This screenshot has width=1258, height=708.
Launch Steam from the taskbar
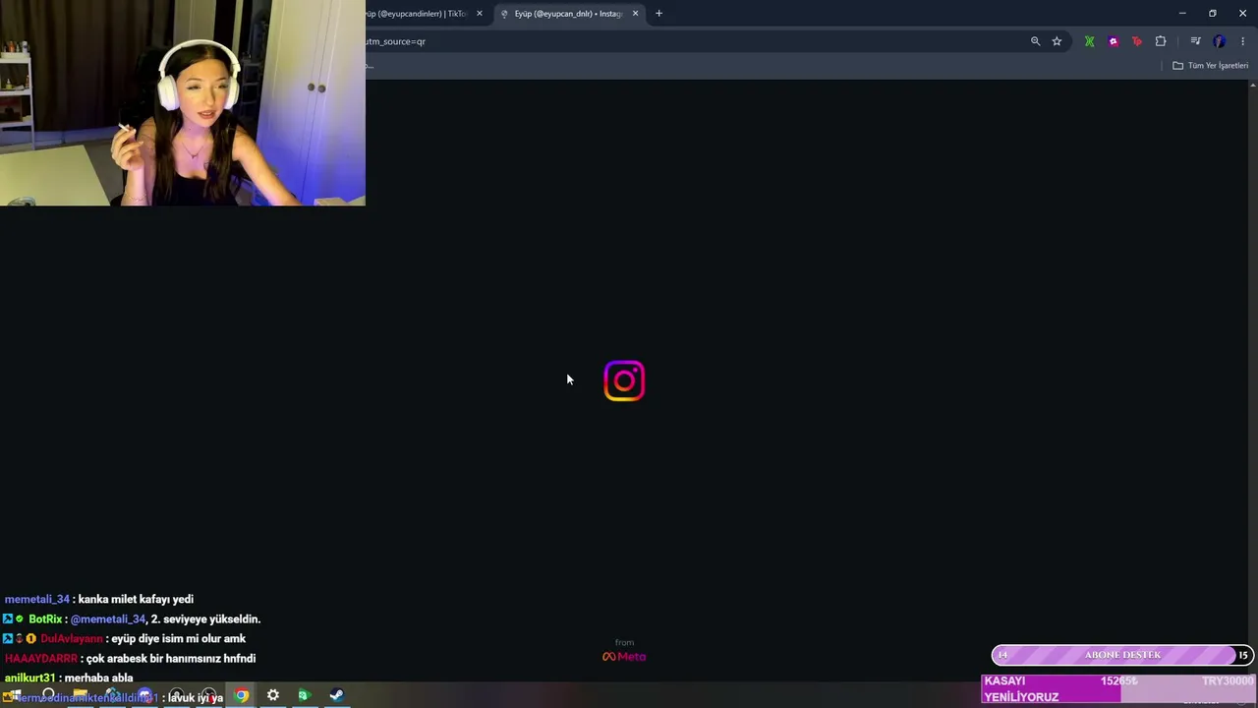click(x=336, y=695)
